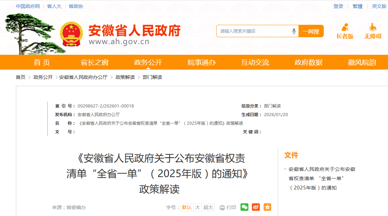Share article via WeChat icon
Viewport: 388px width, 216px height.
pos(244,207)
